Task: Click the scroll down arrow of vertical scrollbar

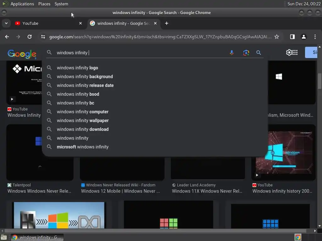Action: (x=319, y=226)
